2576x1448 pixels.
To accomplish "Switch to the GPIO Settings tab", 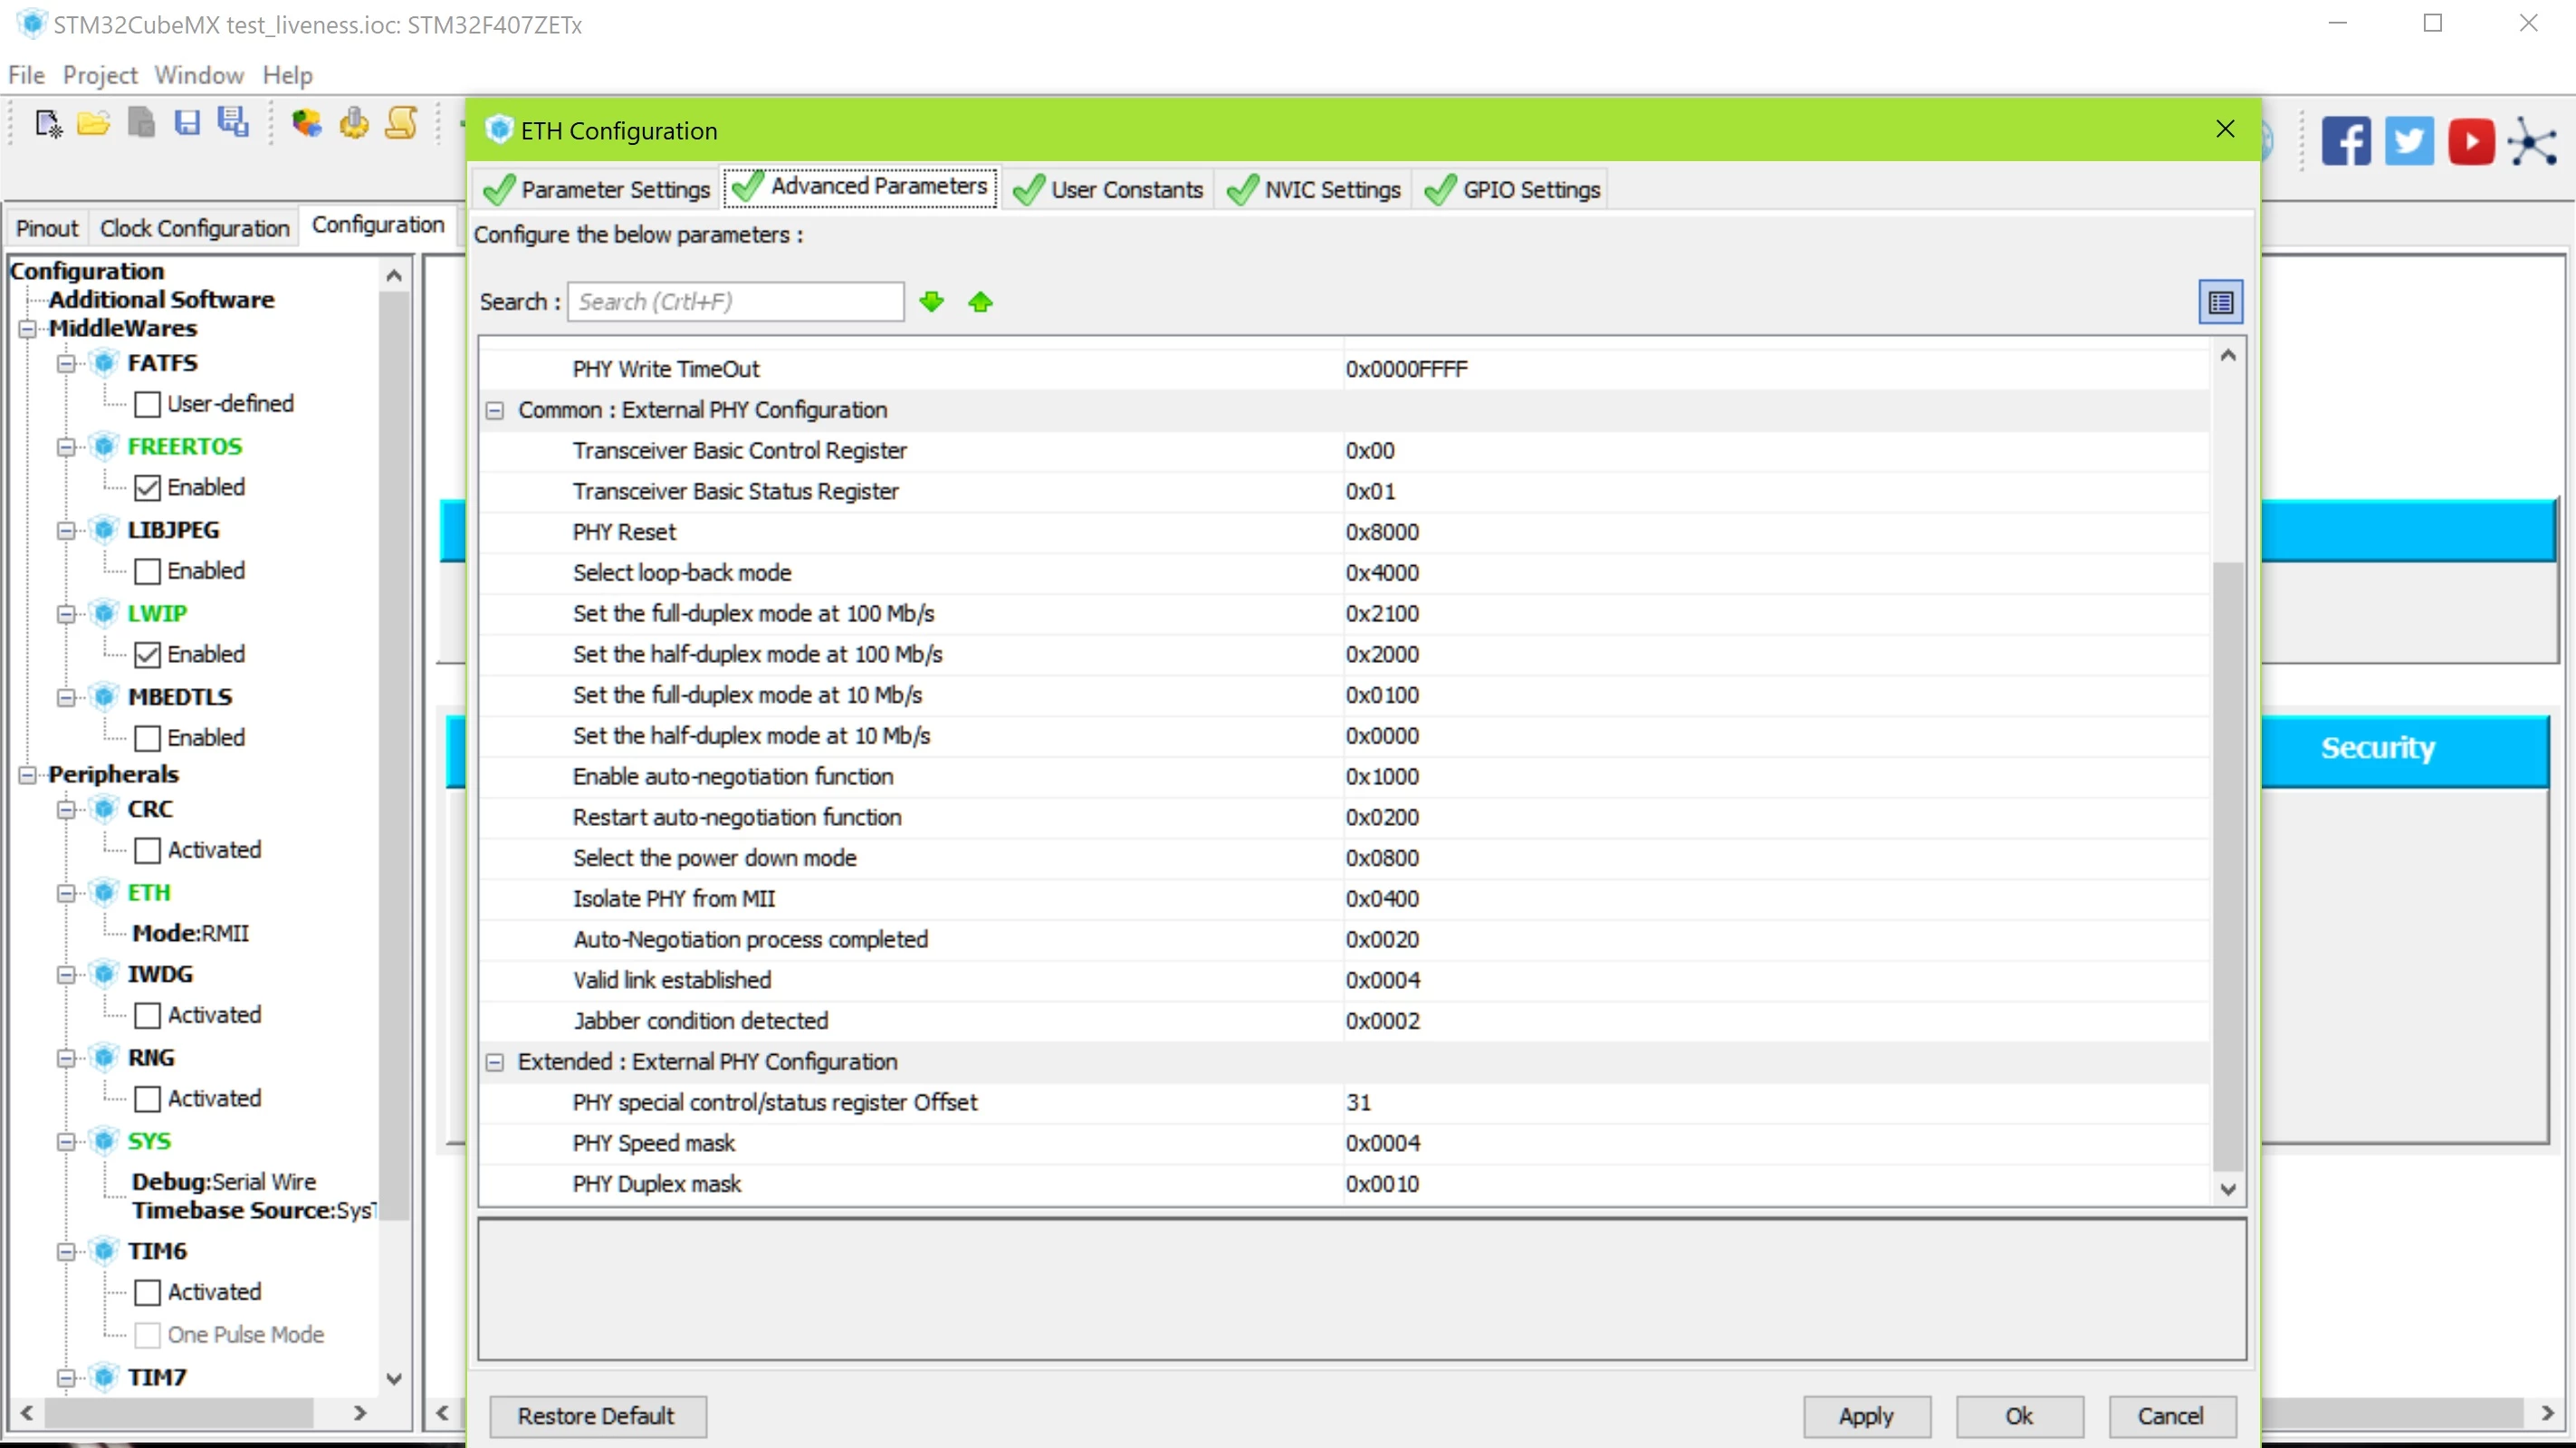I will (x=1512, y=189).
